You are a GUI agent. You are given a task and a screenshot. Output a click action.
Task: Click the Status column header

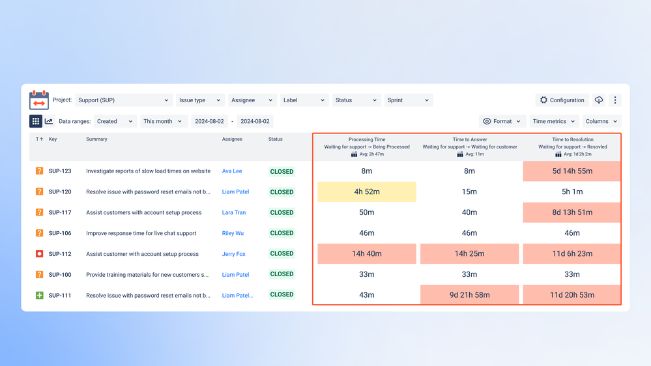click(x=275, y=139)
